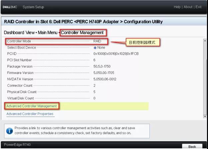Viewport: 208px width, 149px height.
Task: Select Controller Management breadcrumb
Action: [x=82, y=33]
